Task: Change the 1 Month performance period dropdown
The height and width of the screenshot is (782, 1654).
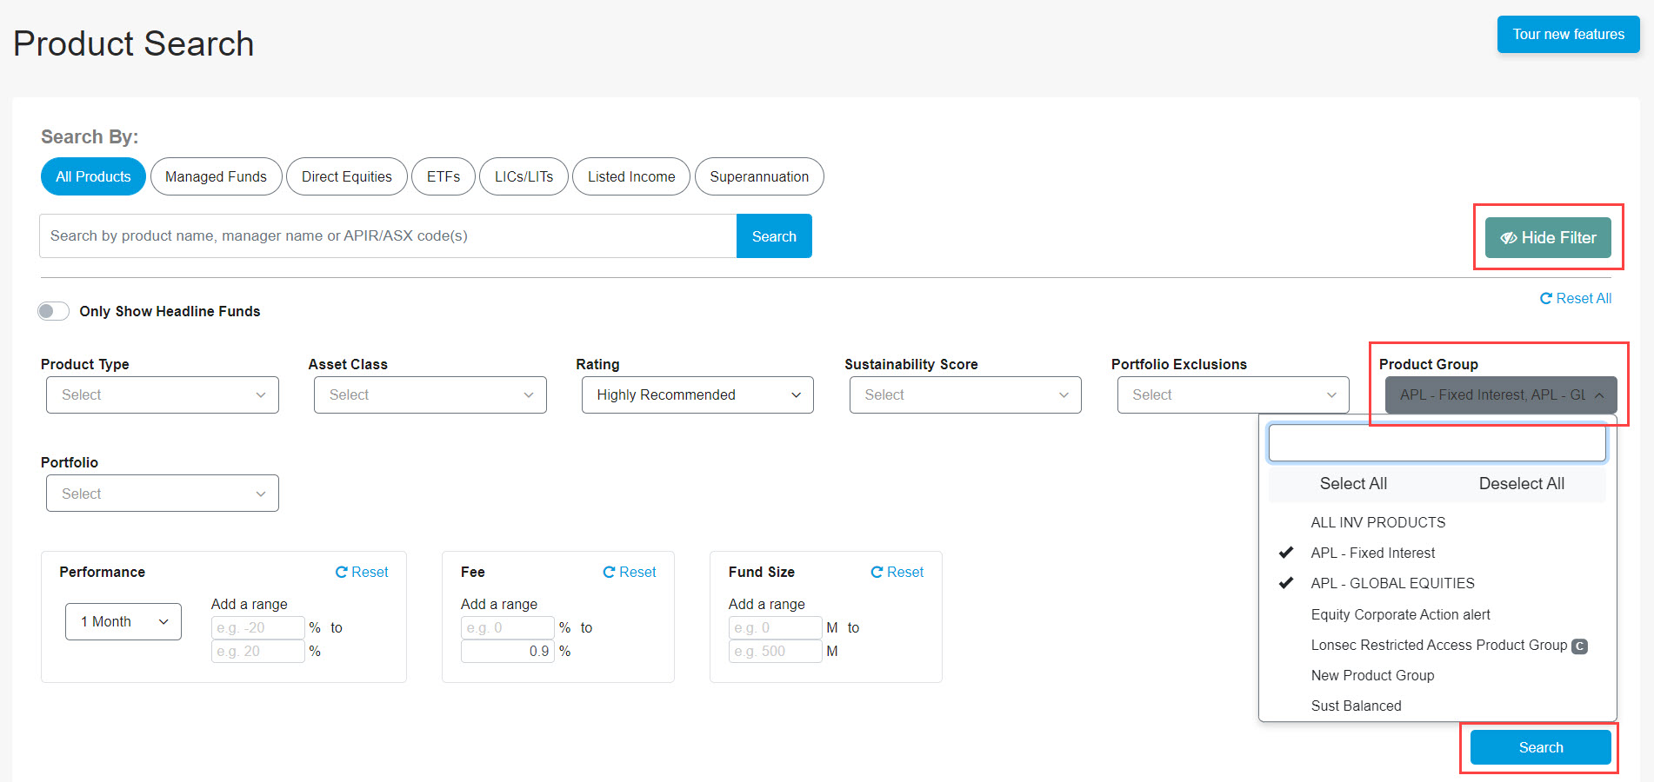Action: point(123,621)
